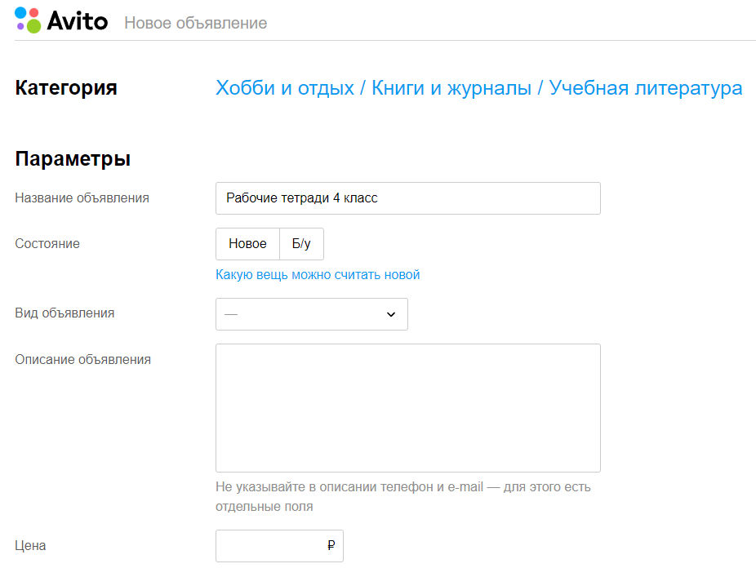Image resolution: width=756 pixels, height=568 pixels.
Task: Click the Avito wordmark in header
Action: [77, 21]
